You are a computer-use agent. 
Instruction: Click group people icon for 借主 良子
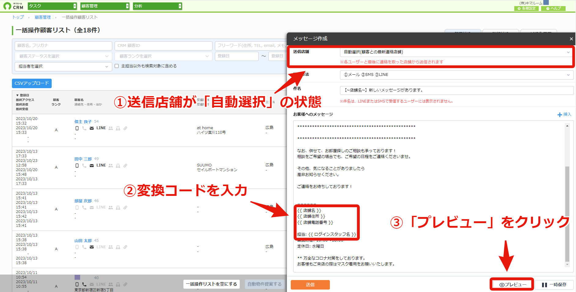(x=111, y=128)
